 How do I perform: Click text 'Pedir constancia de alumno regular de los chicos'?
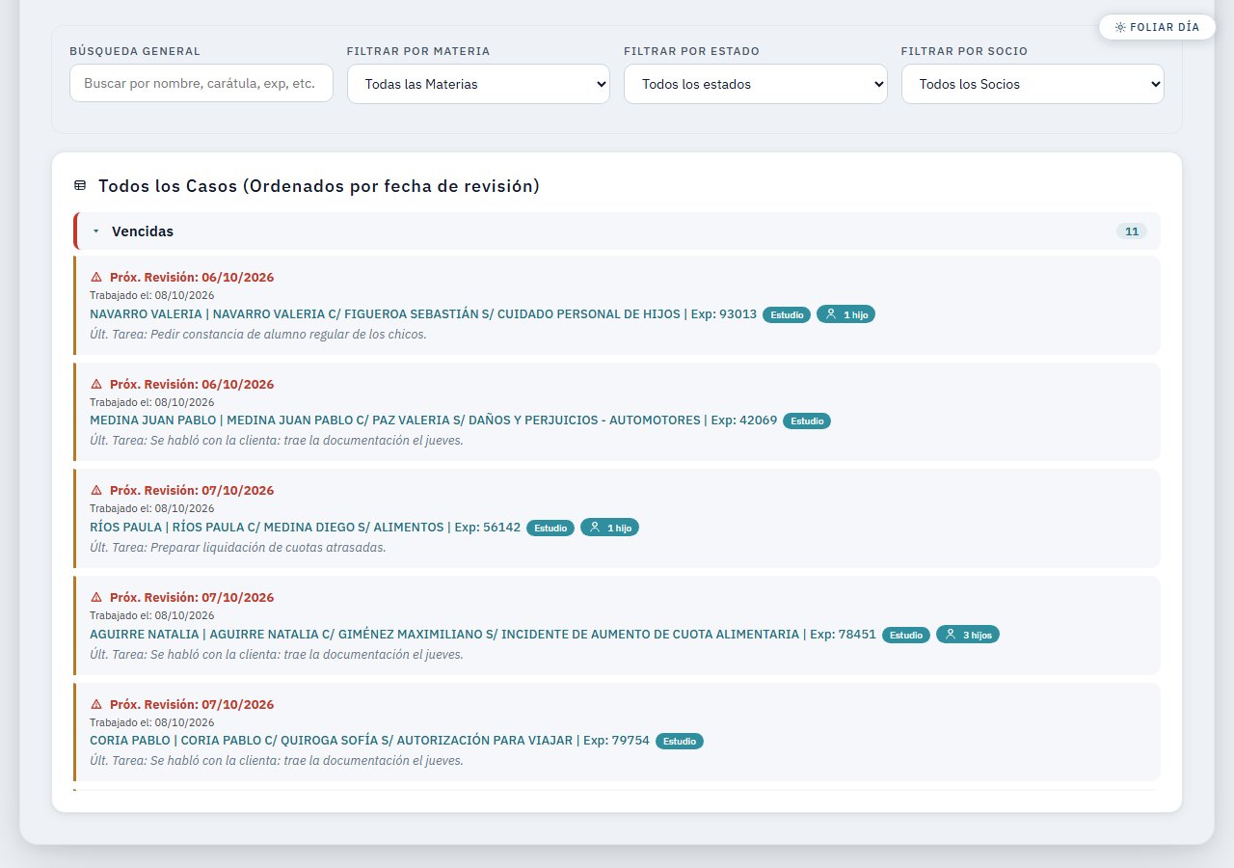pos(286,335)
